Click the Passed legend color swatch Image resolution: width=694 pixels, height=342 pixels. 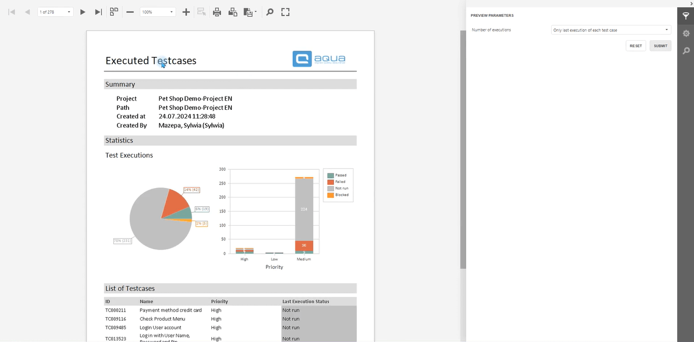click(330, 175)
